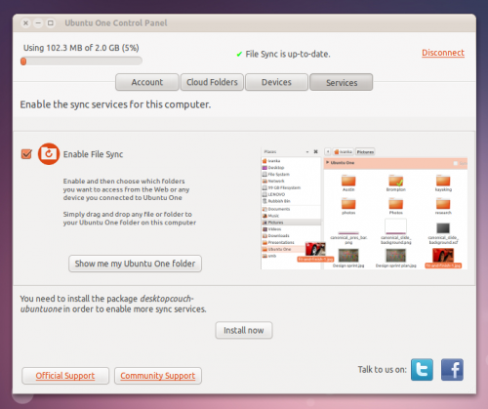This screenshot has width=488, height=409.
Task: Click the 'Enable File Sync' label
Action: pos(93,154)
